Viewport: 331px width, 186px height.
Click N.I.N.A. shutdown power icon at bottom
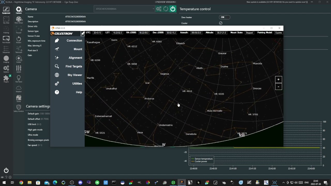click(6, 171)
